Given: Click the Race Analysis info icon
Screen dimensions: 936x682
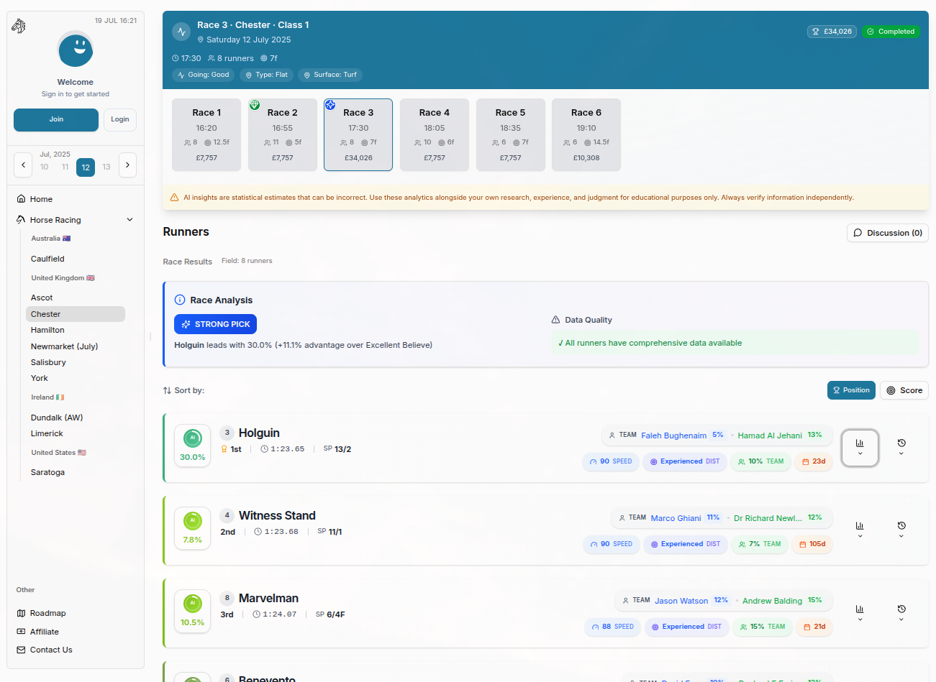Looking at the screenshot, I should 180,300.
